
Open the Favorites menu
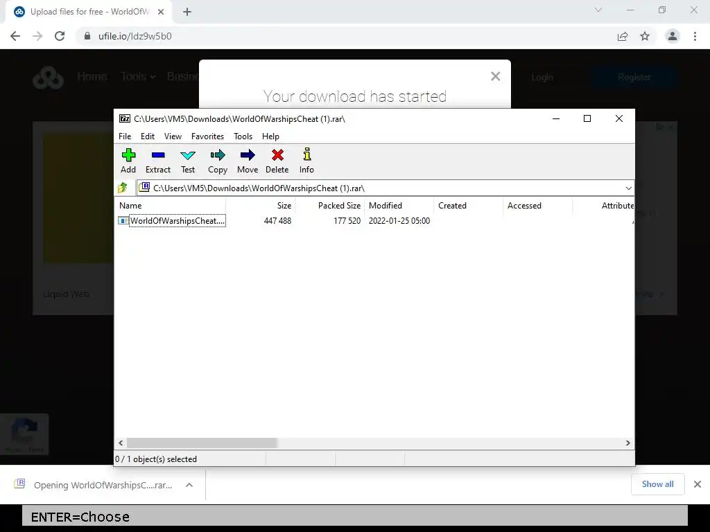tap(207, 136)
